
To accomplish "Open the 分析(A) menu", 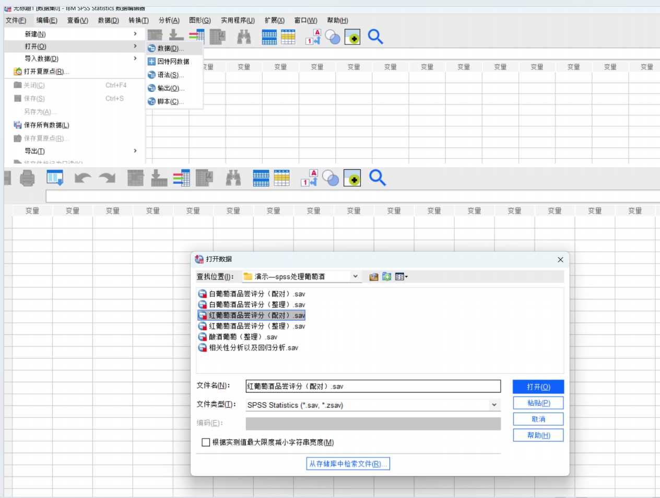I will [x=169, y=20].
